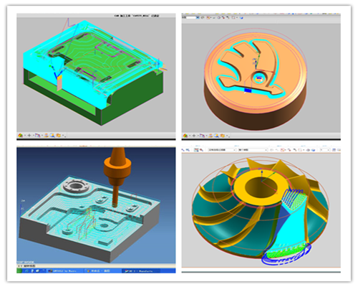Open the Mastercam taskbar window button
This screenshot has height=287, width=358.
pos(65,271)
